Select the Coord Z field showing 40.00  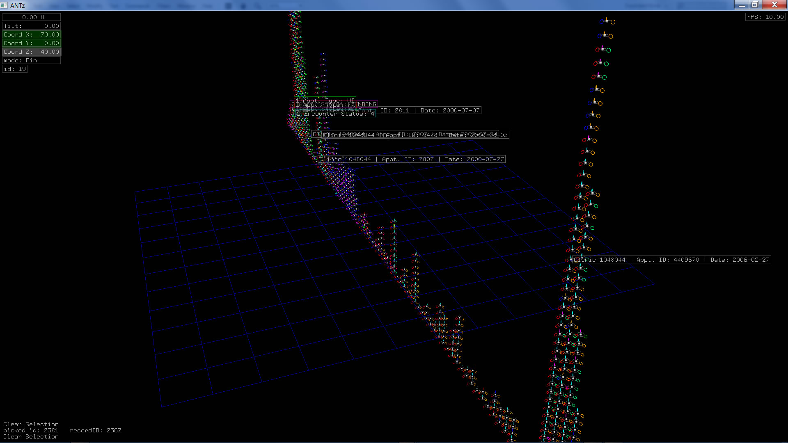click(x=32, y=52)
